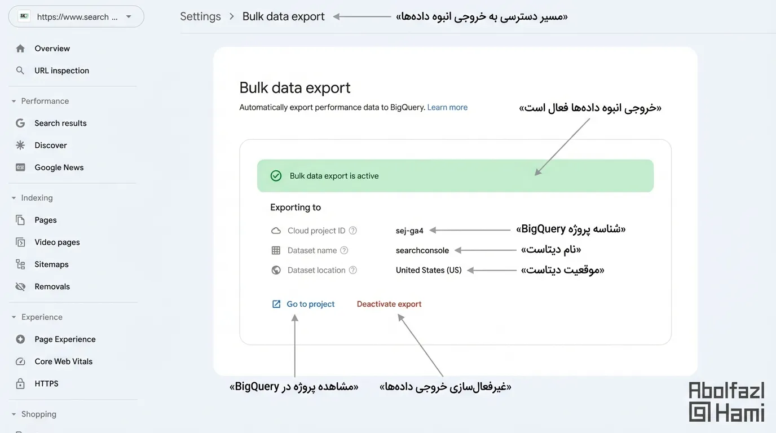Image resolution: width=776 pixels, height=433 pixels.
Task: Click help icon next to Dataset name
Action: coord(344,250)
